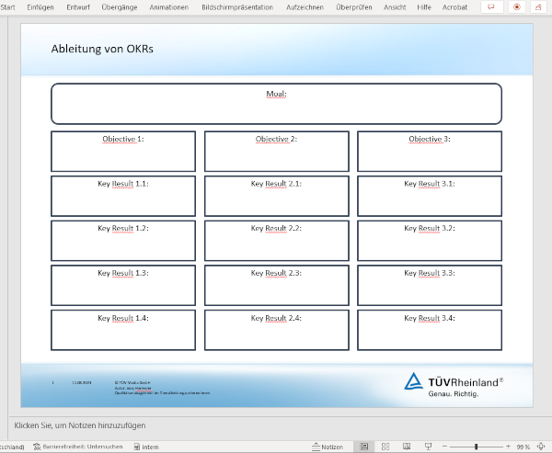Switch to slide sorter view
This screenshot has width=552, height=453.
(385, 447)
